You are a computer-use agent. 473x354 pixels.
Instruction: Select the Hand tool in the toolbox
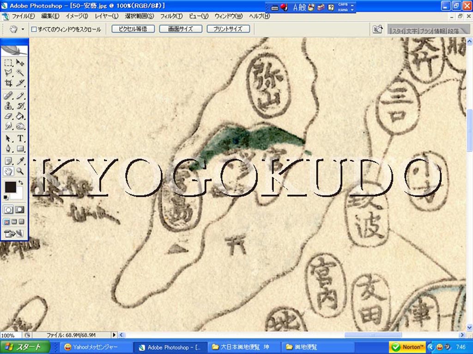8,171
